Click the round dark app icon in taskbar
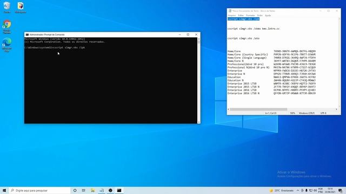Viewport: 346px width, 194px height. (110, 190)
